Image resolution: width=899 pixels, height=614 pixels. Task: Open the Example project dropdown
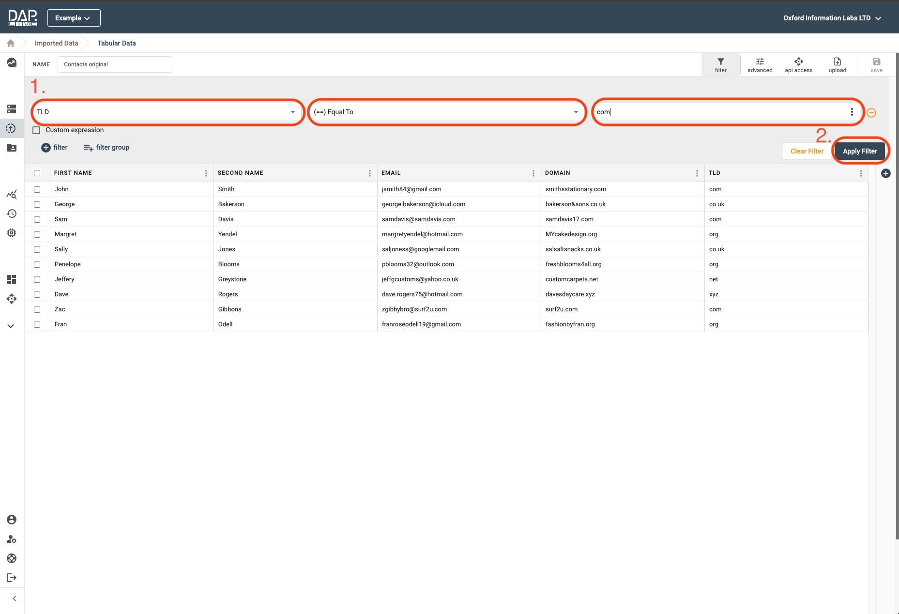pos(74,18)
